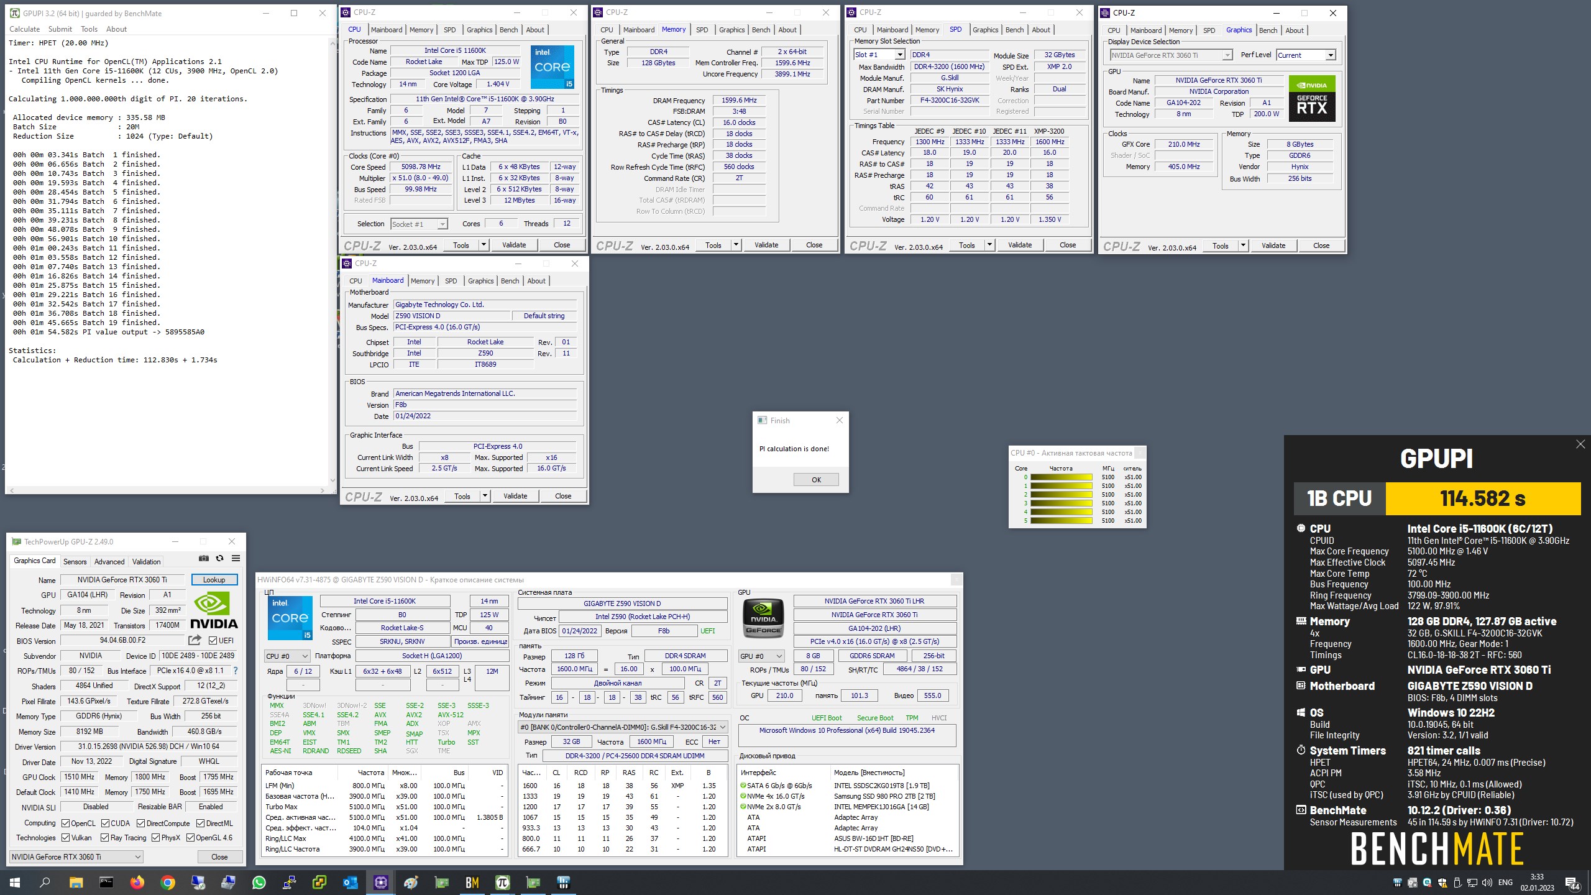The width and height of the screenshot is (1591, 895).
Task: Click GPUPI horizontal scrollbar right arrow
Action: [323, 491]
